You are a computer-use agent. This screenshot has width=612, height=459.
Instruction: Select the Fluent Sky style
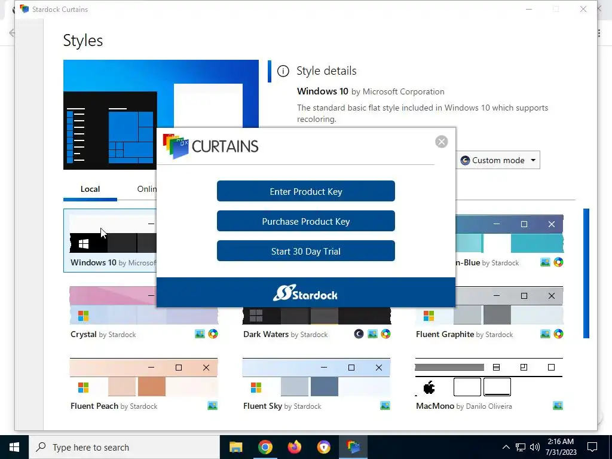click(316, 384)
